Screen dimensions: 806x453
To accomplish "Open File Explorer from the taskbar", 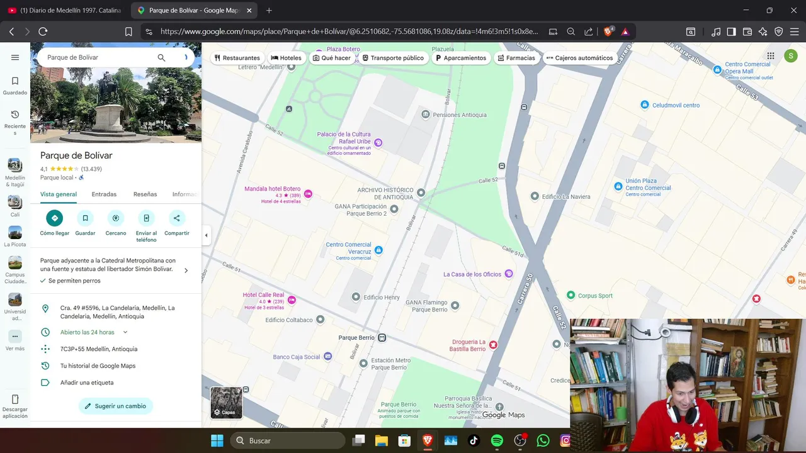I will (381, 440).
